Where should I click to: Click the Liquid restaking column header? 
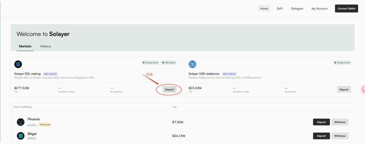click(22, 107)
